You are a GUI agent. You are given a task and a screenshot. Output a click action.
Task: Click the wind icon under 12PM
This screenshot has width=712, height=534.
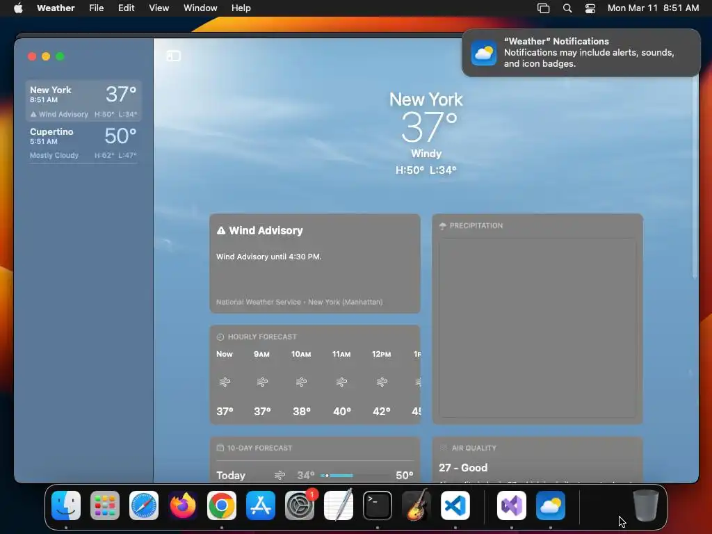382,382
